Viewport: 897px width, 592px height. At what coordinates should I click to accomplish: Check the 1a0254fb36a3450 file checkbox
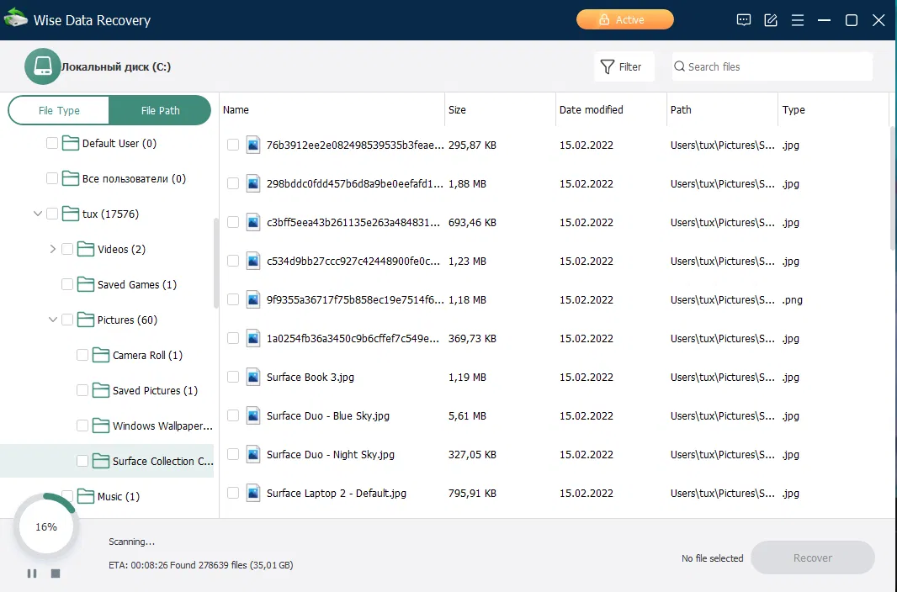tap(233, 338)
